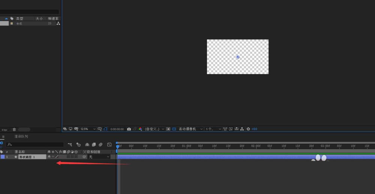Open the 无 parent dropdown
The image size is (375, 194).
tap(99, 157)
